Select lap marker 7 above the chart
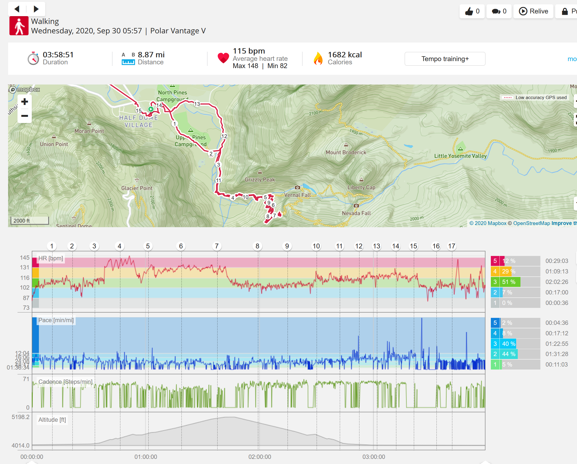Screen dimensions: 577x464 [x=217, y=246]
